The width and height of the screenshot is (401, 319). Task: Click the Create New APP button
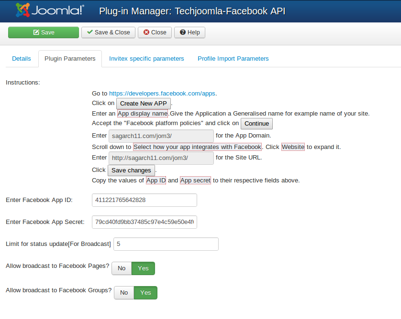(x=143, y=103)
